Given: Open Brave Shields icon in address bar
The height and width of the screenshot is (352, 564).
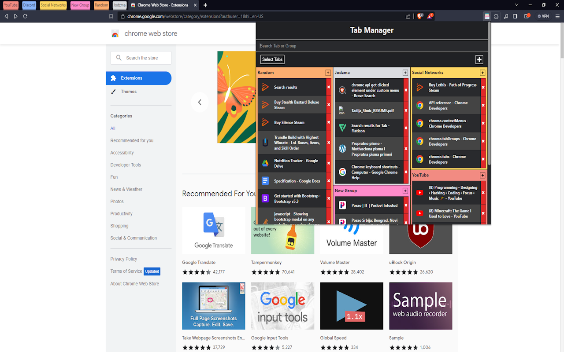Looking at the screenshot, I should [x=419, y=16].
